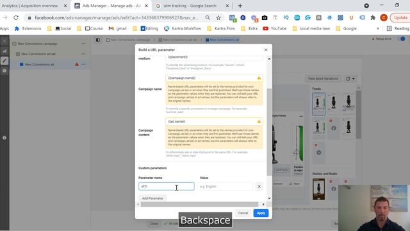This screenshot has height=231, width=410.
Task: Open the Extensions bookmark
Action: 28,28
